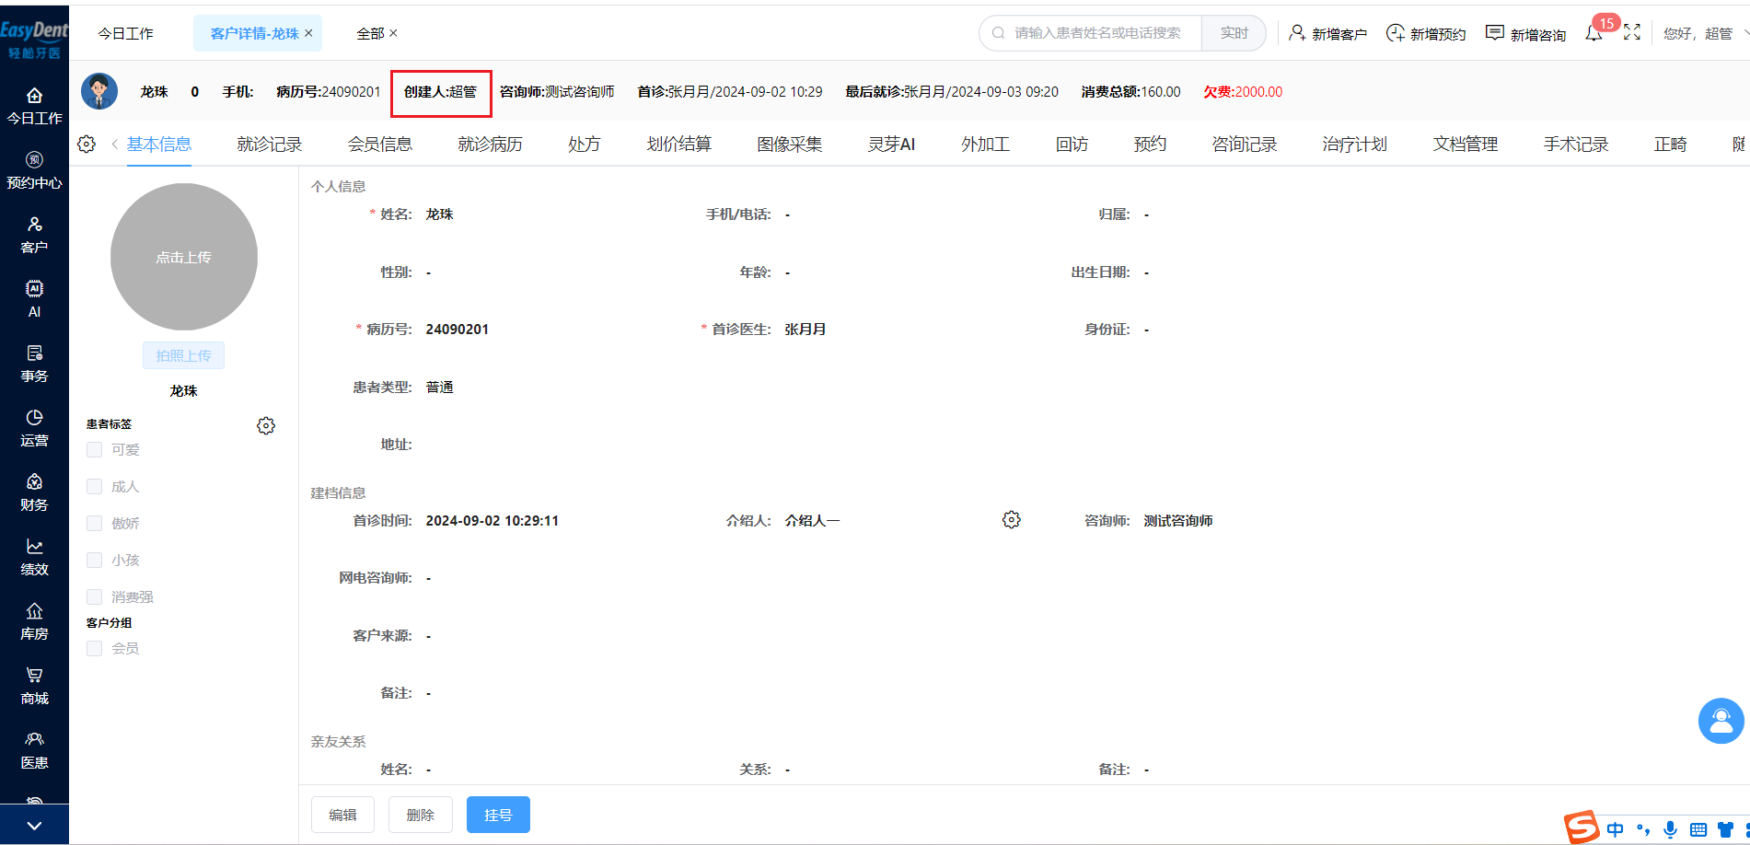This screenshot has height=845, width=1750.
Task: Select the 正畸 tab
Action: click(x=1670, y=145)
